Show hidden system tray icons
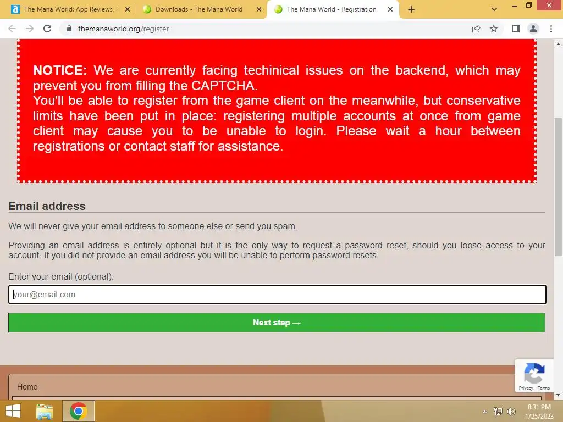The height and width of the screenshot is (422, 563). (485, 412)
